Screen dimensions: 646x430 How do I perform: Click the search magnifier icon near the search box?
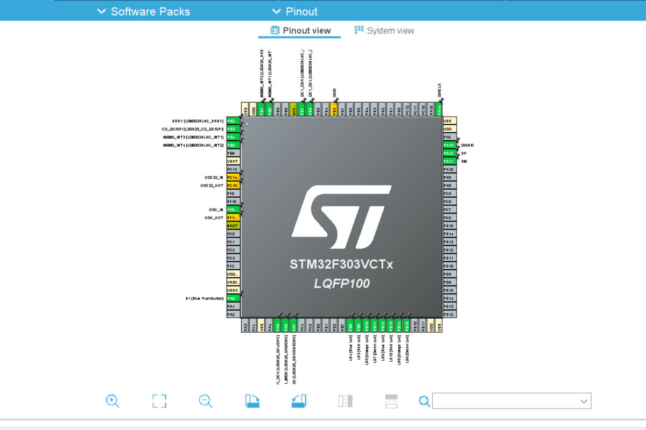(x=425, y=400)
